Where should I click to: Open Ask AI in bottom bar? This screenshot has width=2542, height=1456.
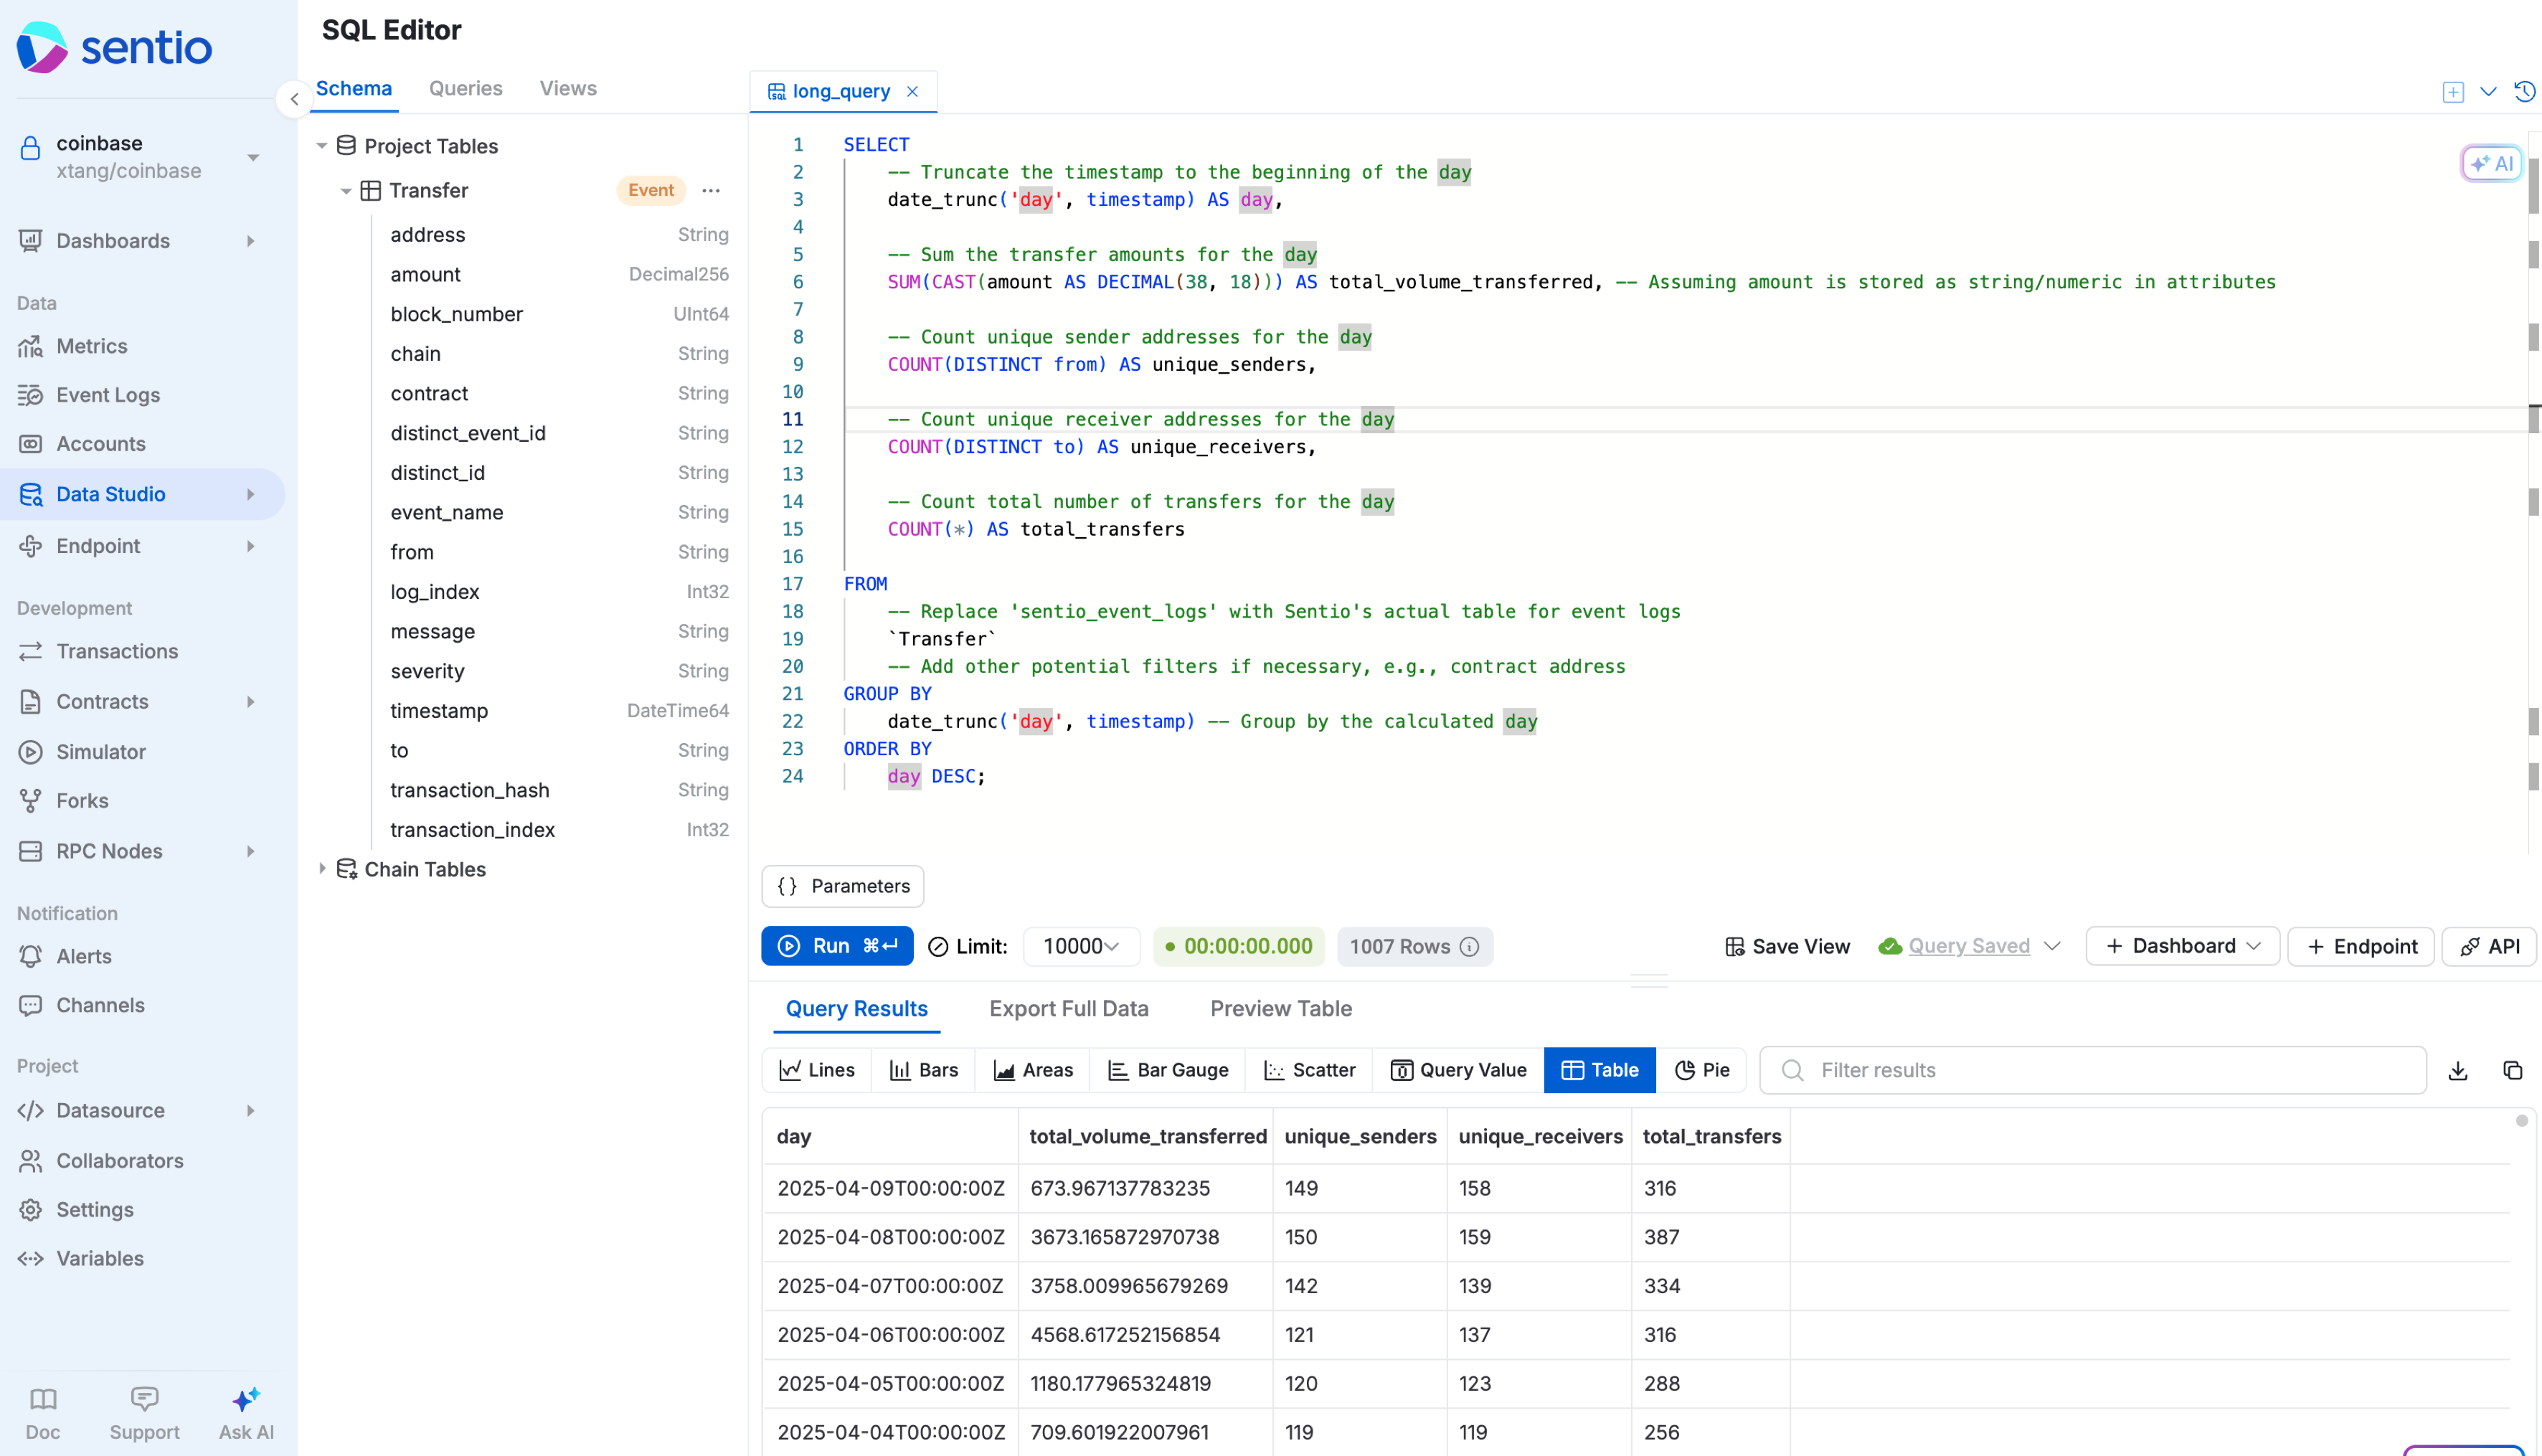tap(246, 1413)
